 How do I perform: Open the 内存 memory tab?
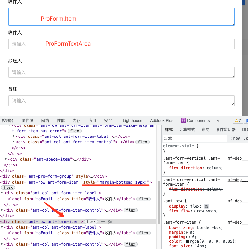[x=76, y=121]
